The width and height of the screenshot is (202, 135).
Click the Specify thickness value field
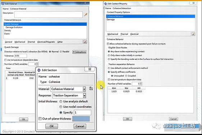82,113
